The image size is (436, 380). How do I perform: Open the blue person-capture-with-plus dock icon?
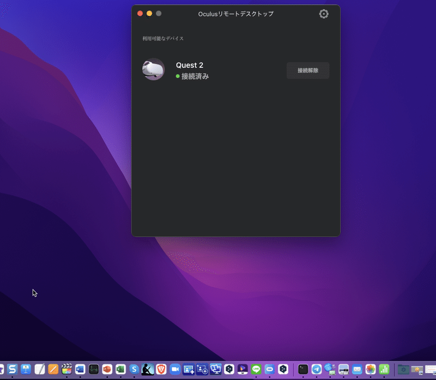[202, 370]
